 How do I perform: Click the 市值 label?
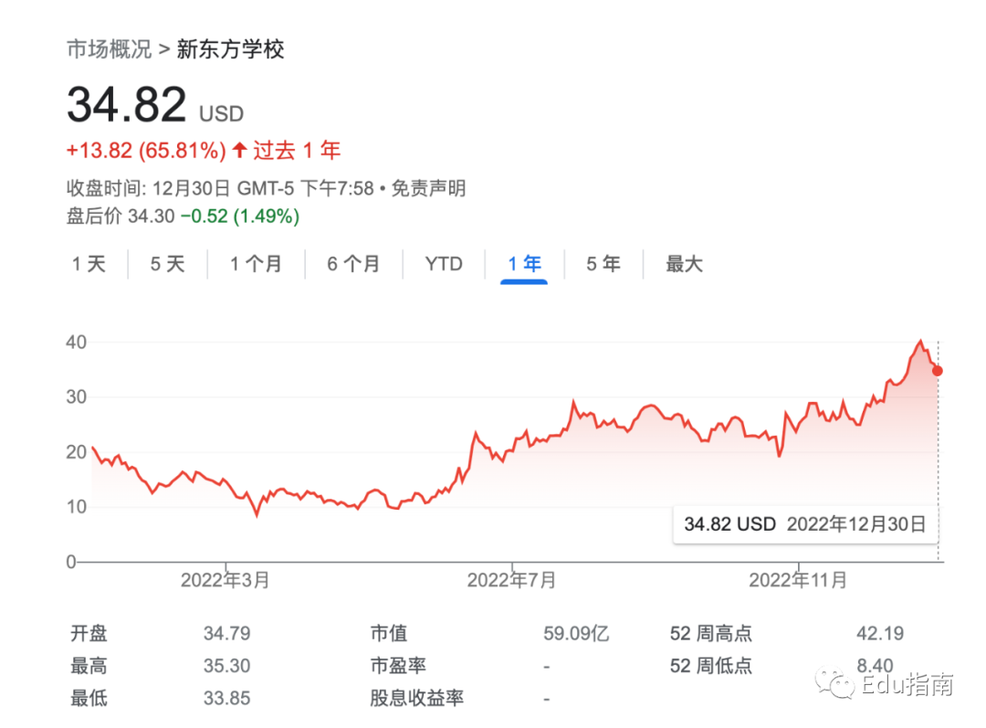tap(389, 633)
